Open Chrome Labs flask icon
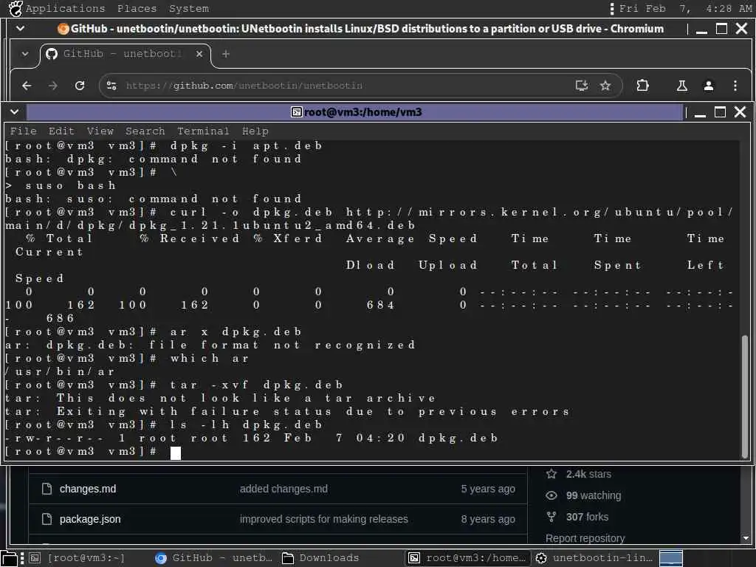This screenshot has height=567, width=756. [x=681, y=86]
